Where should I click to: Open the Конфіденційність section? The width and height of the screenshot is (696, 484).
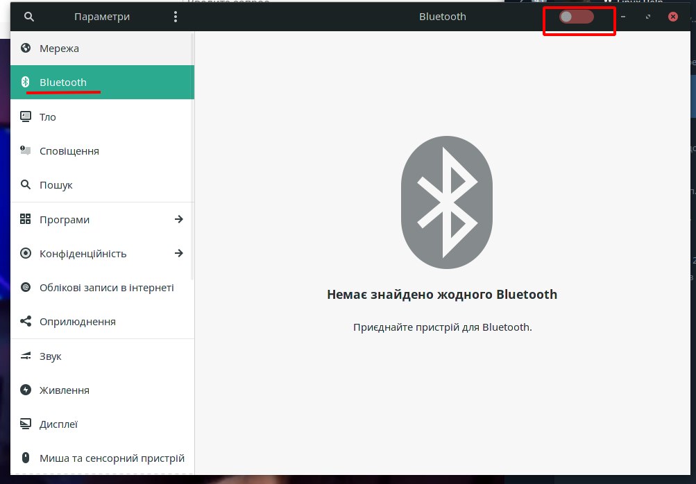pyautogui.click(x=102, y=253)
